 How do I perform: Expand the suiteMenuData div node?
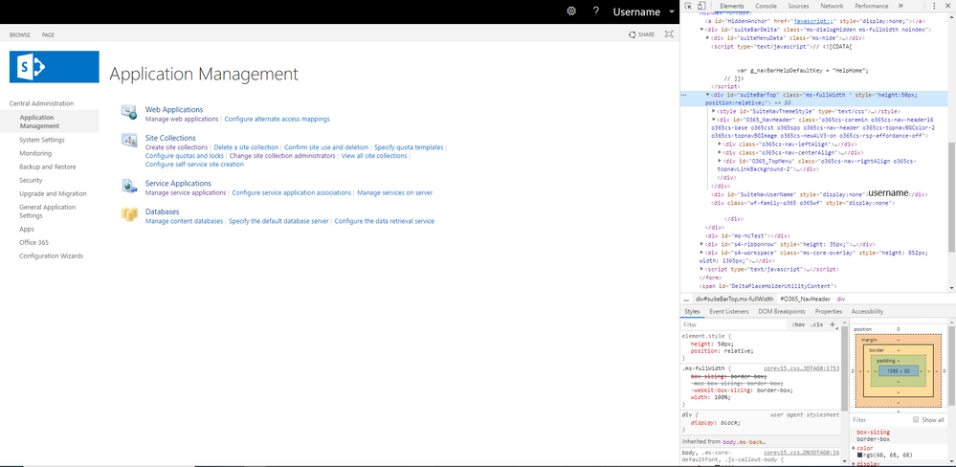tap(708, 37)
